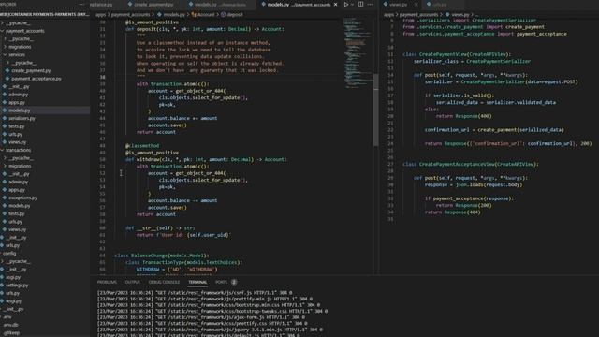This screenshot has height=337, width=599.
Task: Collapse the payment_accounts folder
Action: 3,31
